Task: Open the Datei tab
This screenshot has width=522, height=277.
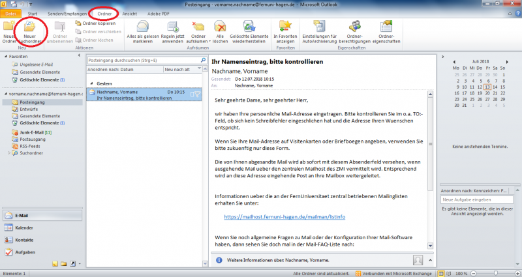Action: point(10,14)
